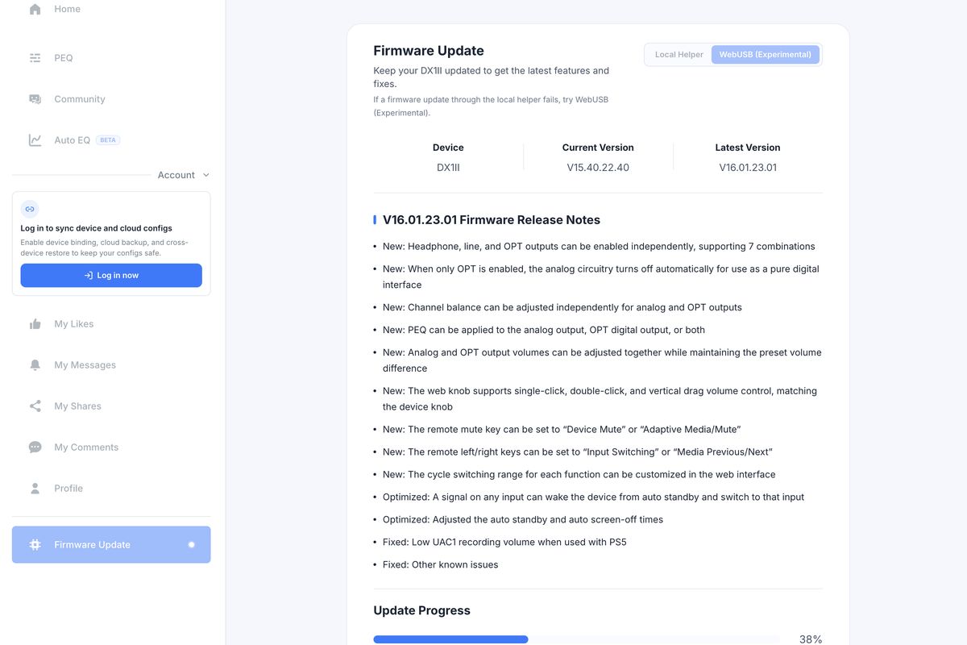967x645 pixels.
Task: Click the Community chat icon
Action: coord(35,99)
